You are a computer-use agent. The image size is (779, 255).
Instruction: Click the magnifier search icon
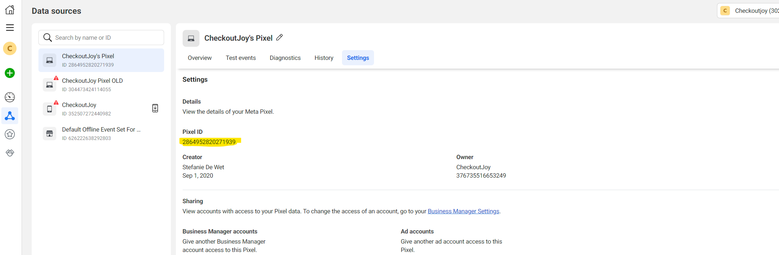click(48, 37)
